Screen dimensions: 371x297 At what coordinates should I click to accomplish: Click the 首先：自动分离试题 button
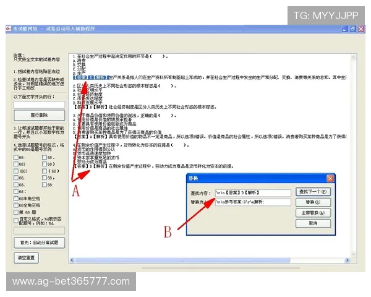tap(40, 243)
